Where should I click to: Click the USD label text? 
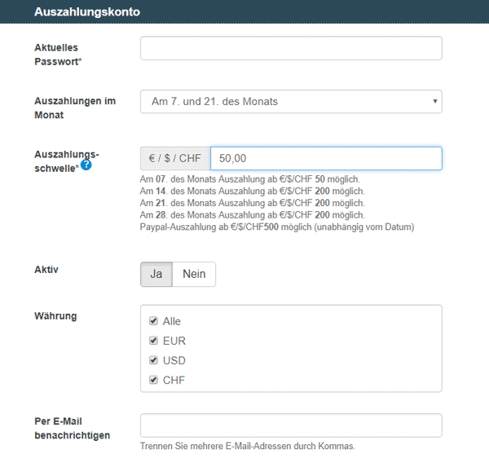(174, 360)
